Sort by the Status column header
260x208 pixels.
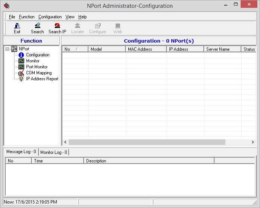tap(249, 49)
